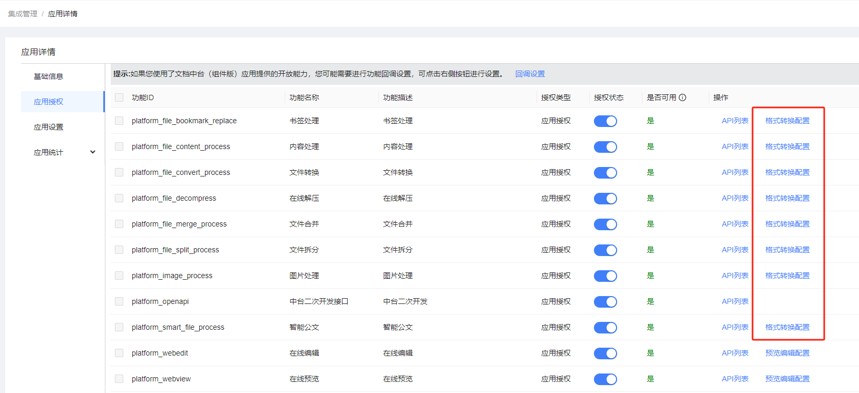Select the platform_file_convert_process row checkbox
859x393 pixels.
(119, 172)
